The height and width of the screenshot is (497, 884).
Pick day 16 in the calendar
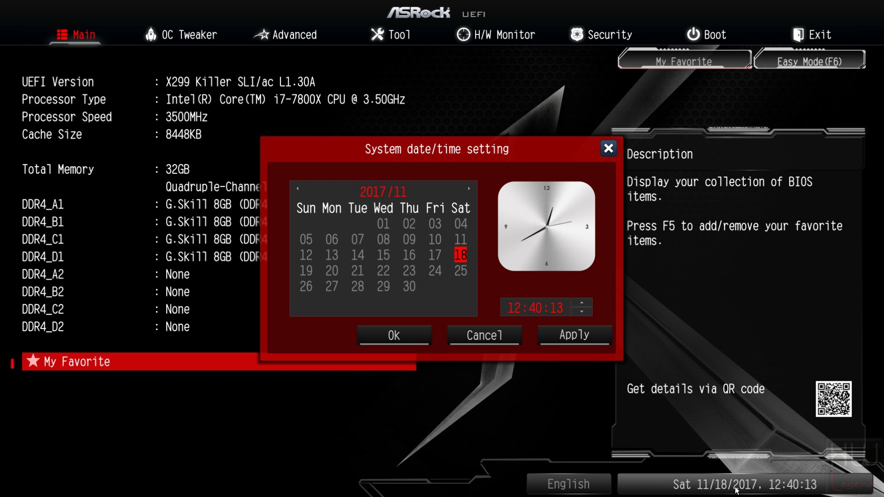409,255
